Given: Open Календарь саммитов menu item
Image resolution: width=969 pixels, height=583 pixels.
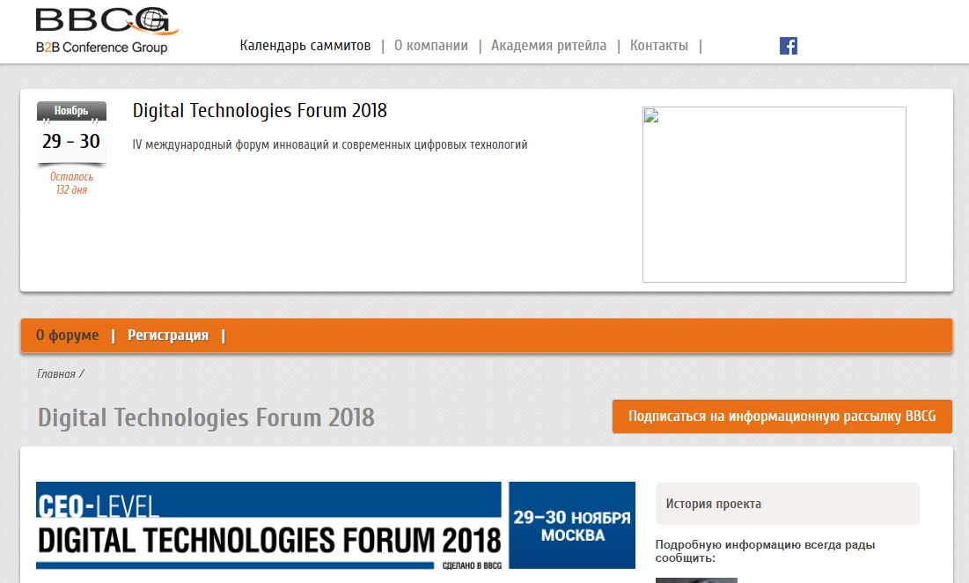Looking at the screenshot, I should (x=305, y=46).
